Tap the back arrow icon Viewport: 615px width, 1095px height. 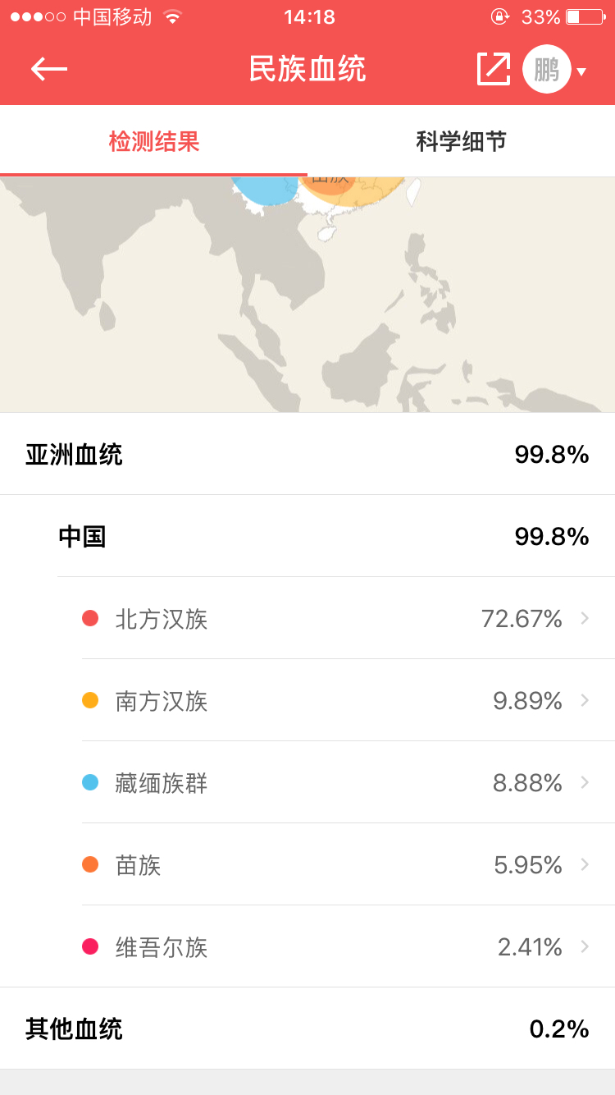49,69
